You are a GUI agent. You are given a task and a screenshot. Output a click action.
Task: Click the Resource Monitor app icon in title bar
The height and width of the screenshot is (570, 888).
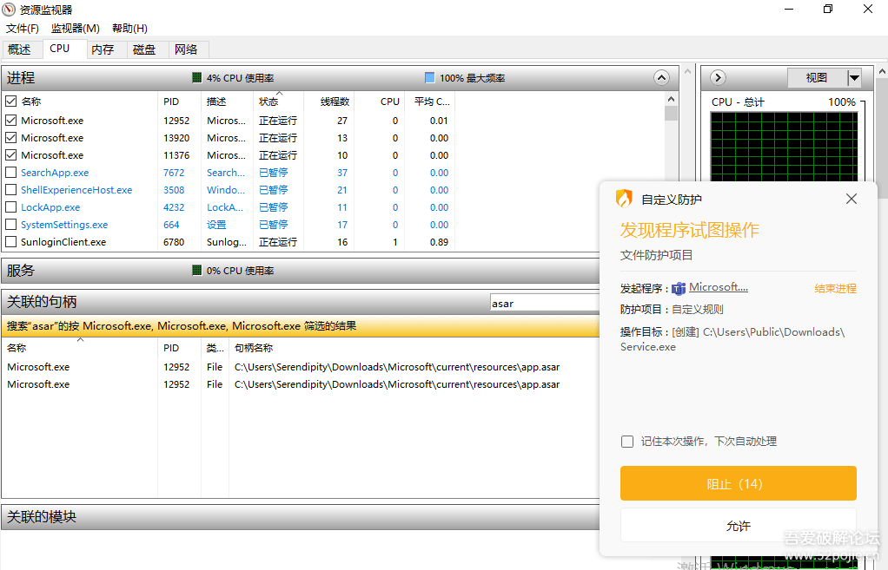tap(9, 10)
